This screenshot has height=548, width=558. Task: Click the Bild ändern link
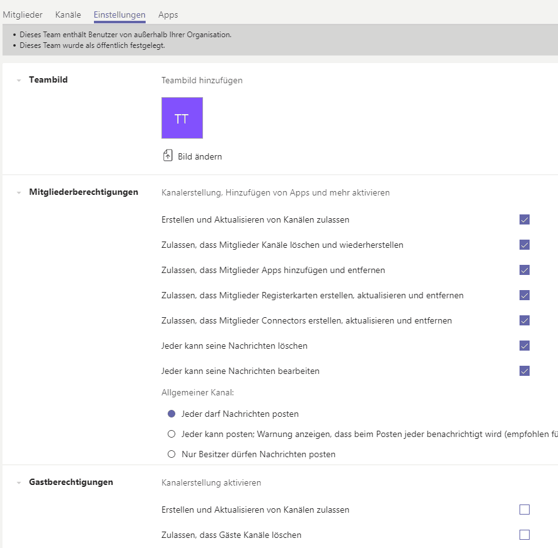[x=200, y=156]
